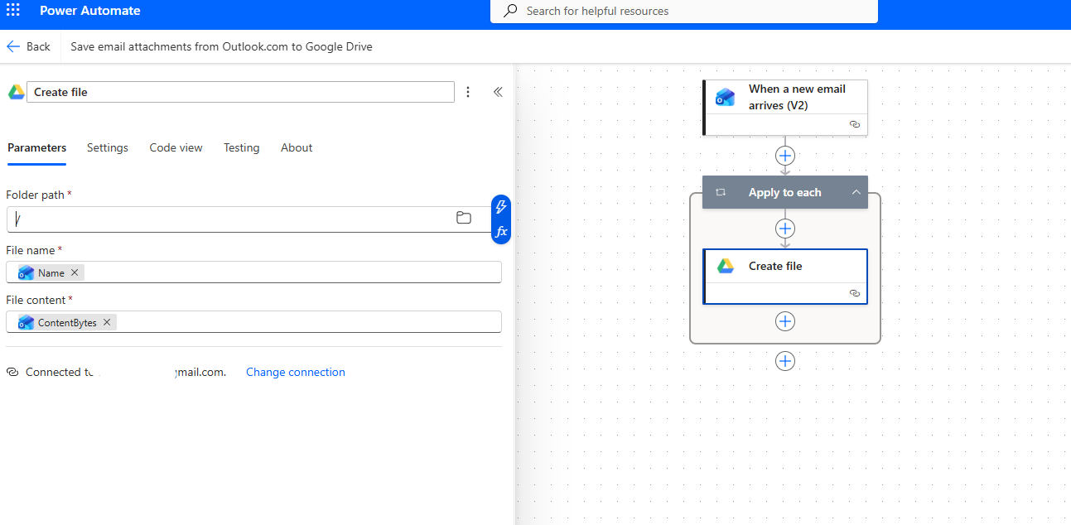
Task: Collapse the left panel with the double chevron
Action: coord(498,92)
